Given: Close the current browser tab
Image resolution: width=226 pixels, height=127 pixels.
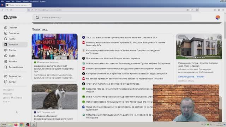Looking at the screenshot, I should 30,5.
